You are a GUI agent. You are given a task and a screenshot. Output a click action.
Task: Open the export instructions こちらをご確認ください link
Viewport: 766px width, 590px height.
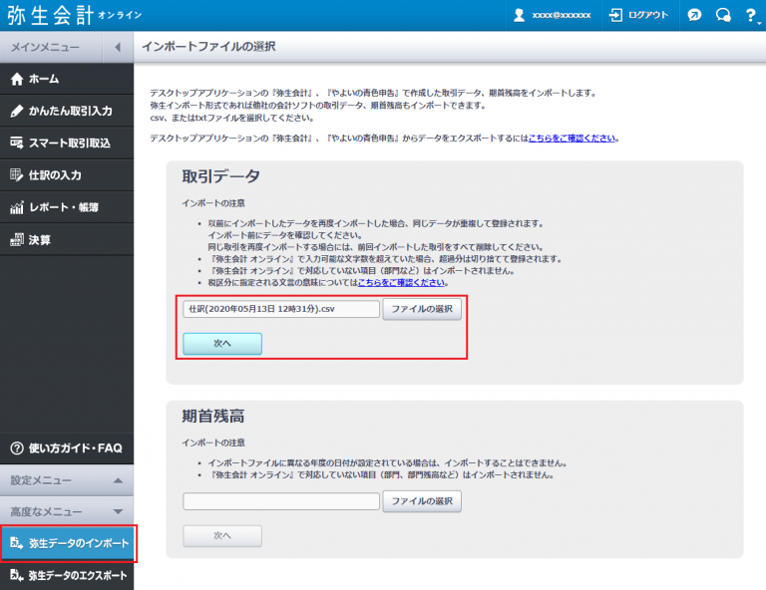[573, 139]
